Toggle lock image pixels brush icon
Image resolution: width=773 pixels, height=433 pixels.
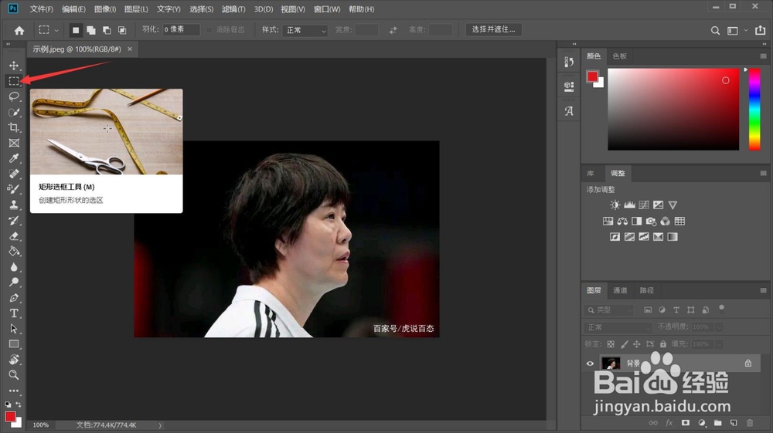pyautogui.click(x=624, y=344)
